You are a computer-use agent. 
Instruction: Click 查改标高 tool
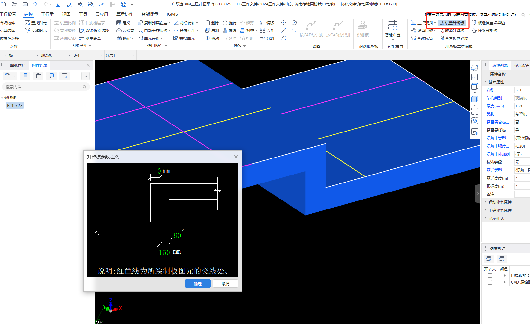point(422,38)
